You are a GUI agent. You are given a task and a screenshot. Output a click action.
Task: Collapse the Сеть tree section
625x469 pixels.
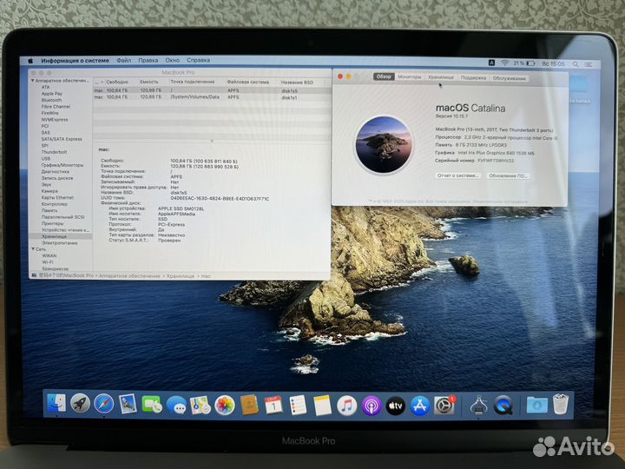(33, 249)
